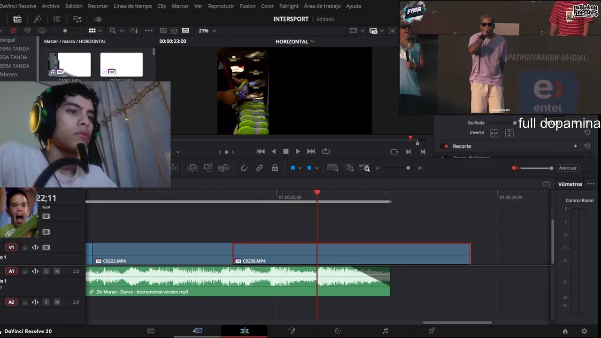The width and height of the screenshot is (601, 338).
Task: Solo the A2 audio track
Action: click(46, 302)
